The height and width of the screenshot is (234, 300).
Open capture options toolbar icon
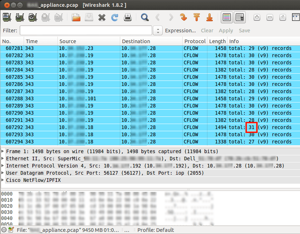coord(20,17)
